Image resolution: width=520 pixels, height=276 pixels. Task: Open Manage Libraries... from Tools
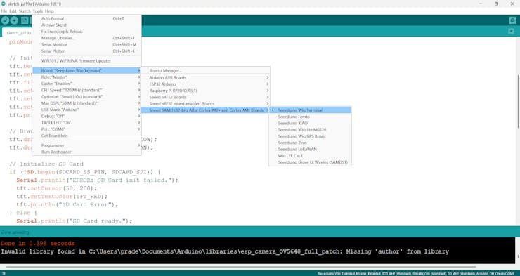pyautogui.click(x=86, y=38)
